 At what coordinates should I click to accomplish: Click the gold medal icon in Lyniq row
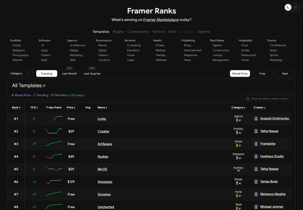237,120
